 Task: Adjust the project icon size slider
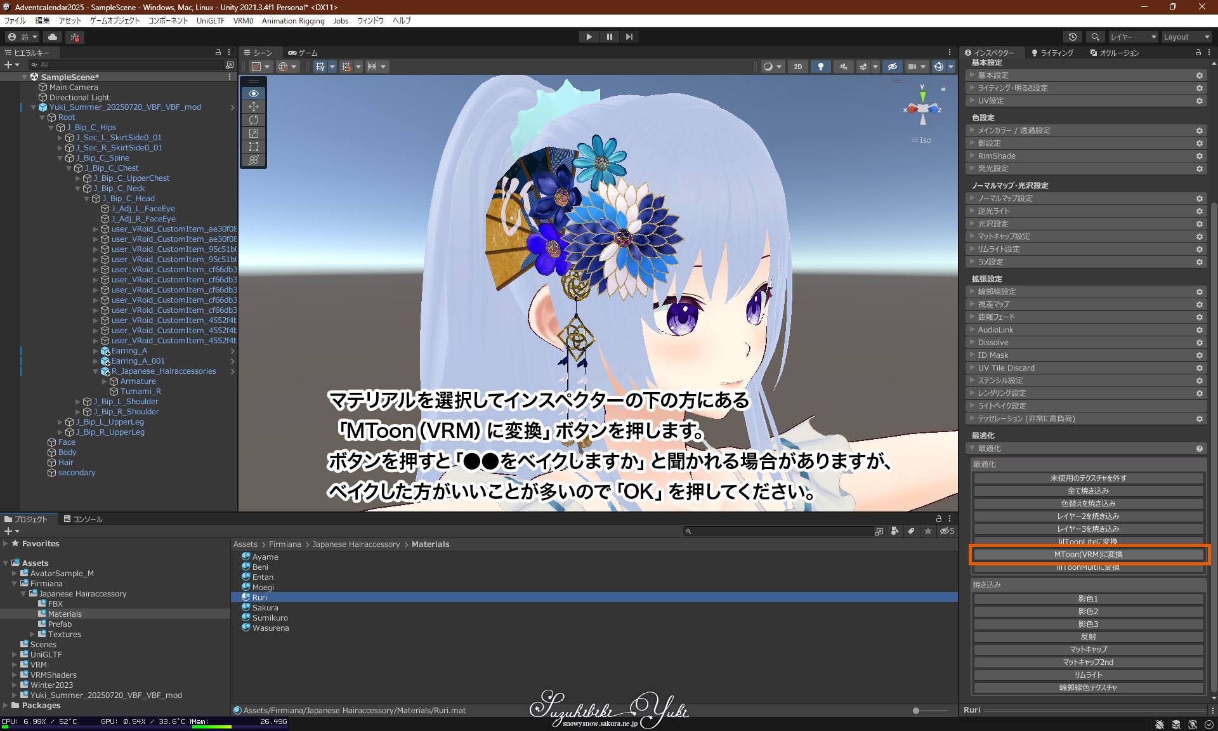click(917, 711)
